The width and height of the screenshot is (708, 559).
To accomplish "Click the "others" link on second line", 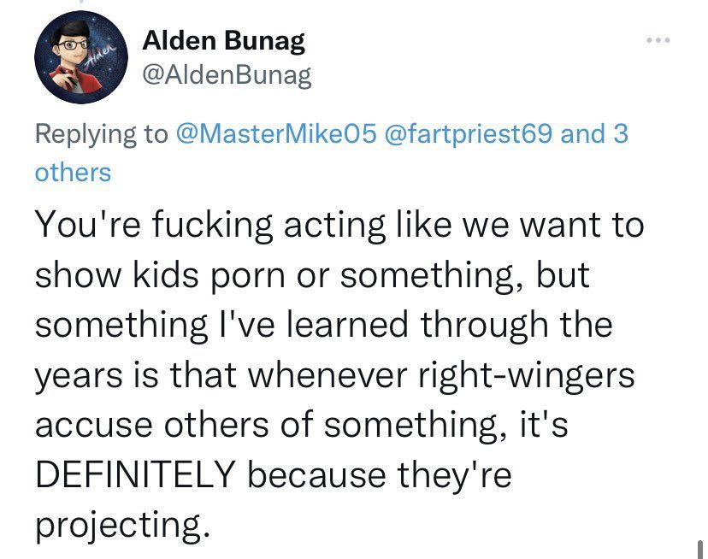I will click(73, 172).
